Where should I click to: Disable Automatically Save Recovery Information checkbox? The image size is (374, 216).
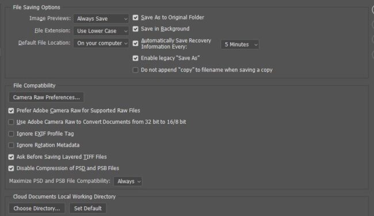135,44
